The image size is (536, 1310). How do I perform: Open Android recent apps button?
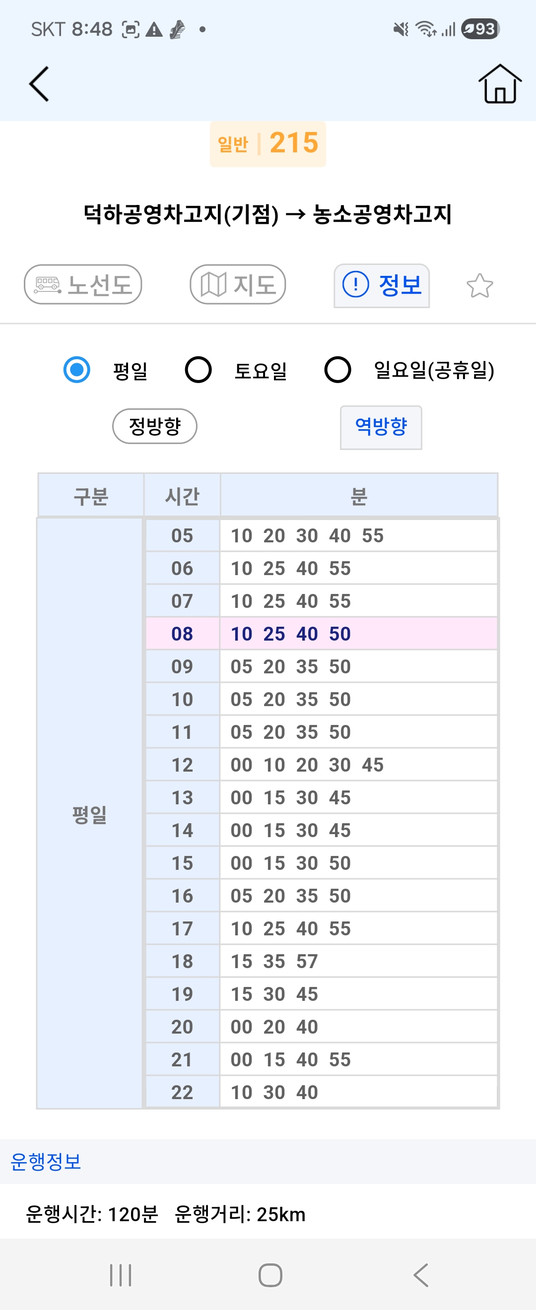point(121,1275)
